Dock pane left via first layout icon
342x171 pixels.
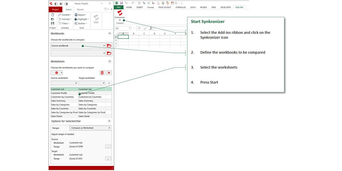point(56,4)
